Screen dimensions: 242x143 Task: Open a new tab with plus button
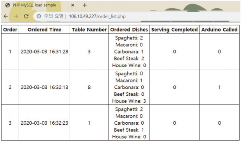pyautogui.click(x=85, y=5)
